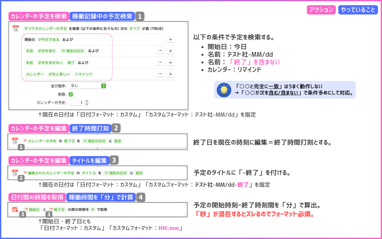Click the pink 「終了」を含まない bullet text

click(254, 62)
